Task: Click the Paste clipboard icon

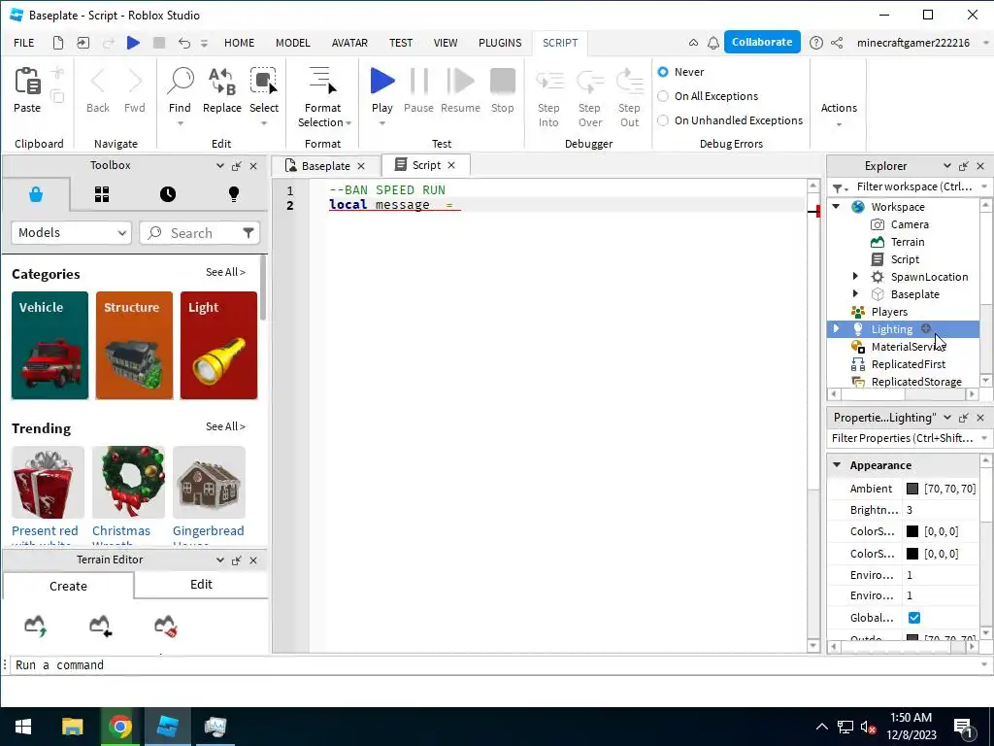Action: (27, 82)
